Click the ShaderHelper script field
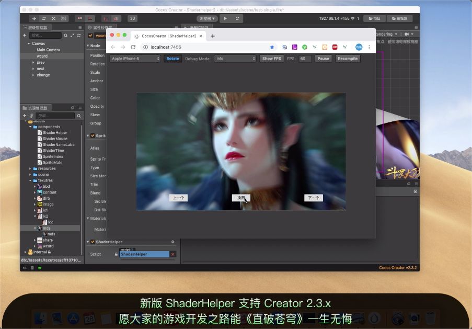 tap(144, 254)
